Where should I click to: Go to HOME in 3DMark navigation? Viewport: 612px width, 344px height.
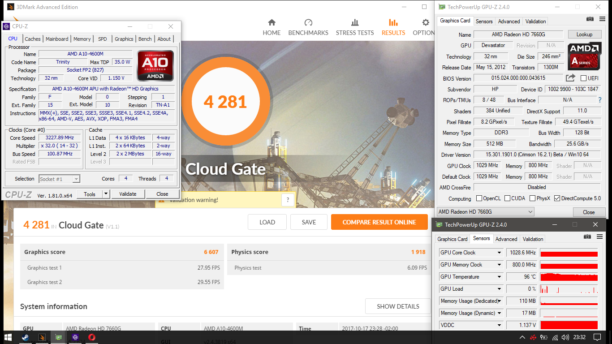[x=272, y=27]
